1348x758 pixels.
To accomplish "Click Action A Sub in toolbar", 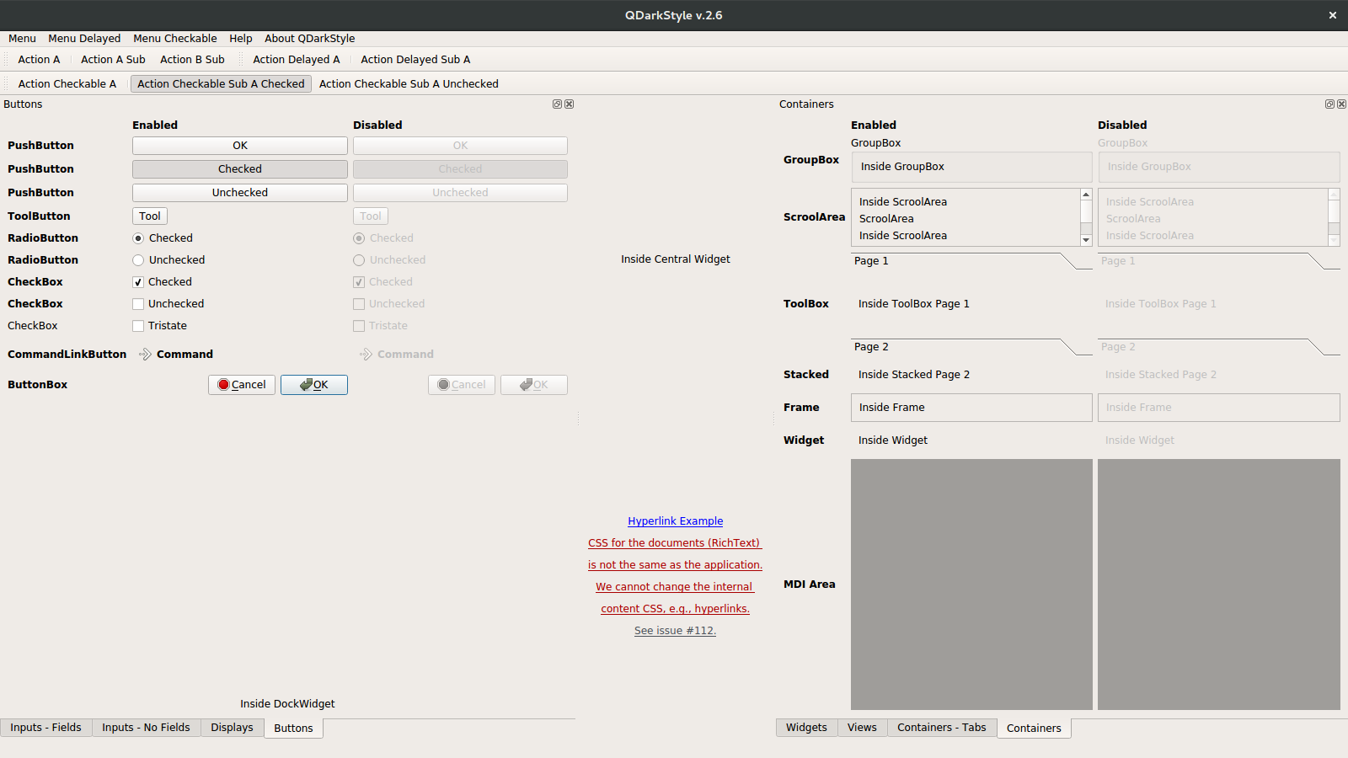I will click(113, 60).
